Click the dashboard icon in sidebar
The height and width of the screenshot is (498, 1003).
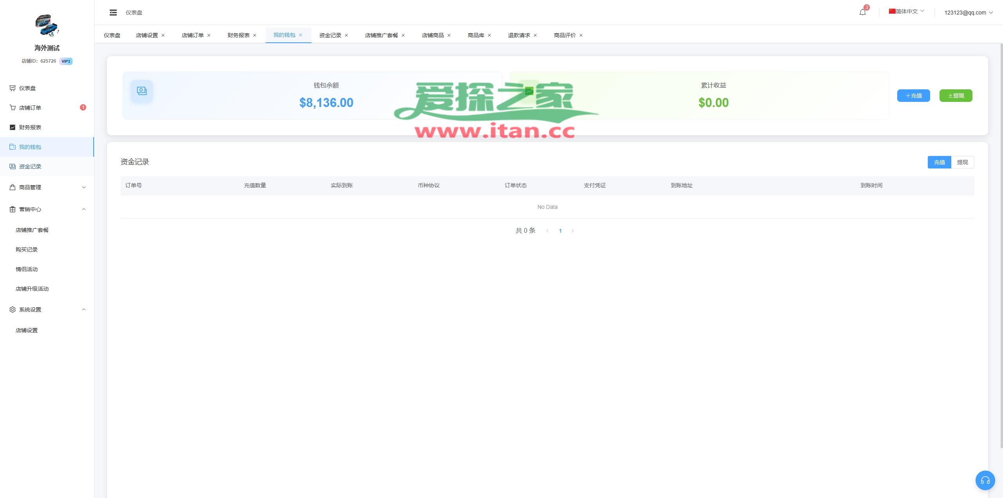[x=13, y=88]
